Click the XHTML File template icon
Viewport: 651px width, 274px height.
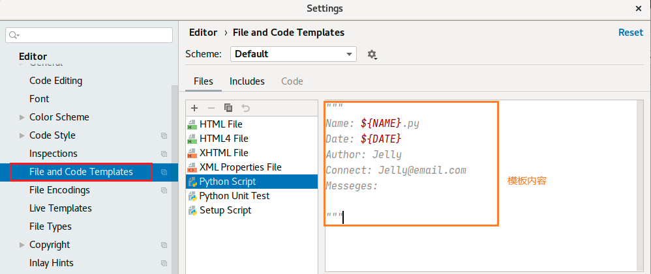pyautogui.click(x=192, y=154)
